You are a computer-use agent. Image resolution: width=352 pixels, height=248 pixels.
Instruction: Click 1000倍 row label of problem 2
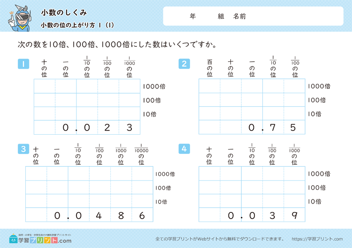pos(319,86)
